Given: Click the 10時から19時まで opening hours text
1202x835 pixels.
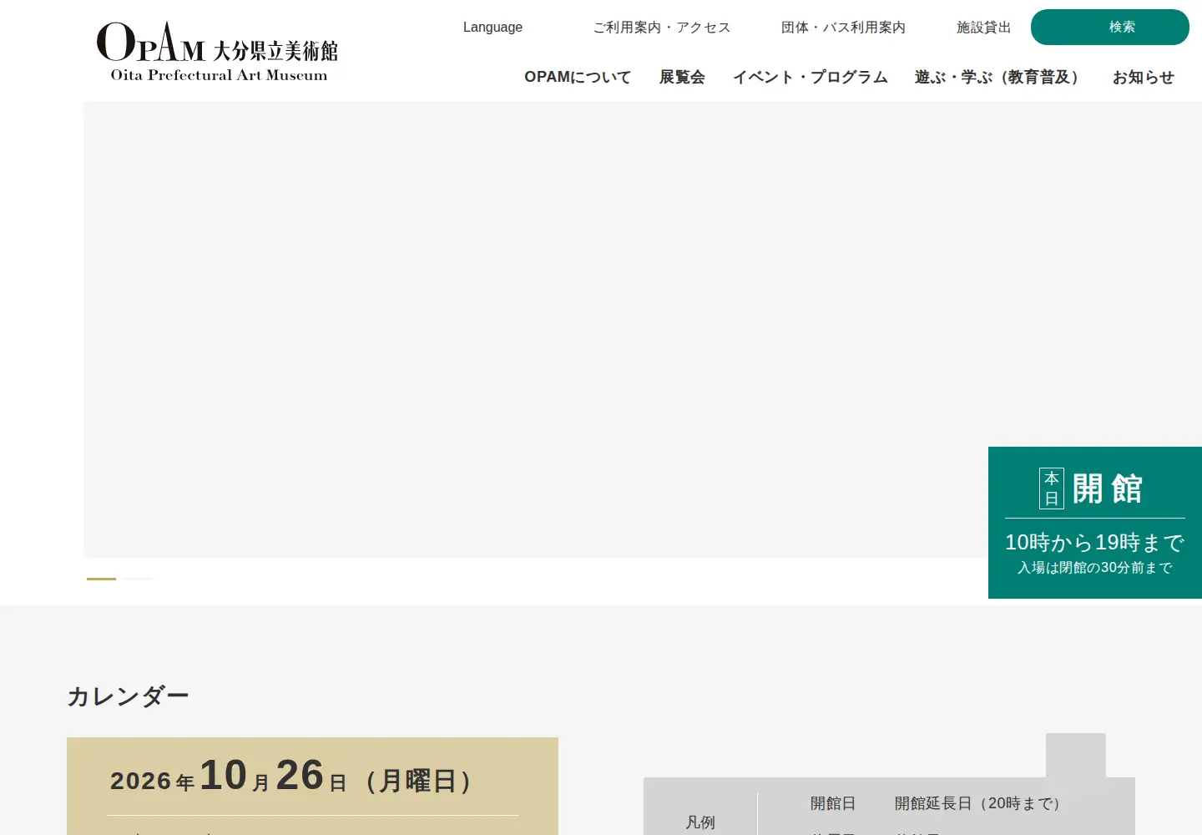Looking at the screenshot, I should point(1095,543).
